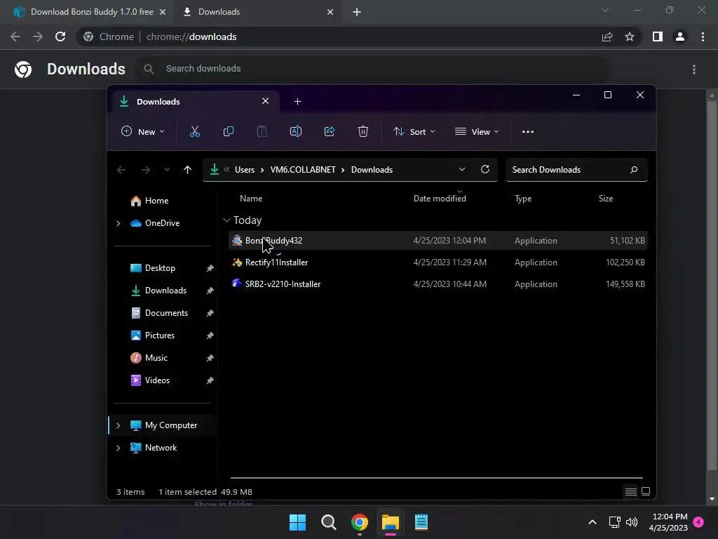Click the magnifier in Search Downloads box

[634, 170]
